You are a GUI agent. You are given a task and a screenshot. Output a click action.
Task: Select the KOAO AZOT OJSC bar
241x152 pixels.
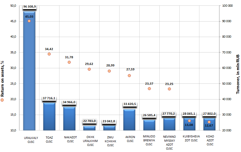coord(209,124)
